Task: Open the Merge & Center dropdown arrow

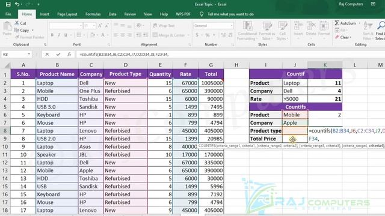Action: pyautogui.click(x=188, y=35)
